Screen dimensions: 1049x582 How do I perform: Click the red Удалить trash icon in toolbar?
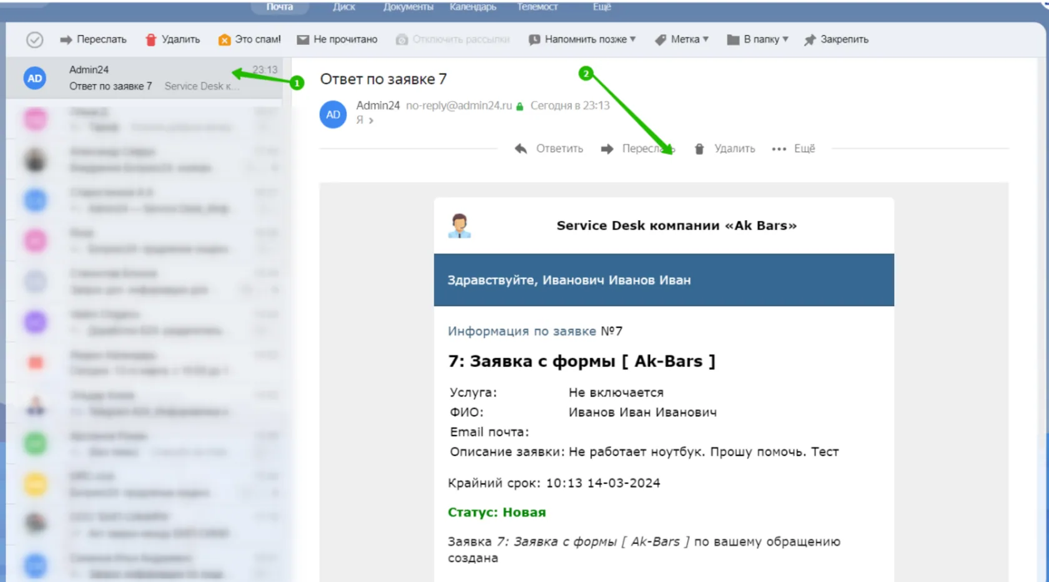[x=150, y=39]
